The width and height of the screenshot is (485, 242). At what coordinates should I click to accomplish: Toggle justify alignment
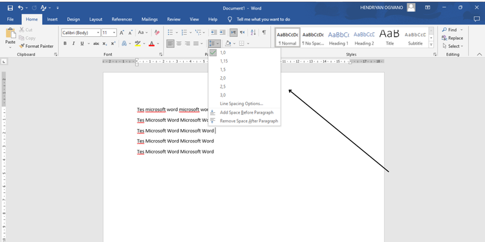pos(196,43)
